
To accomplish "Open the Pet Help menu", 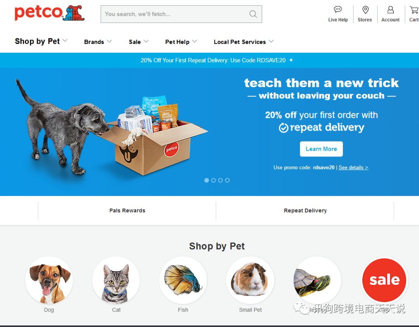I will tap(181, 41).
